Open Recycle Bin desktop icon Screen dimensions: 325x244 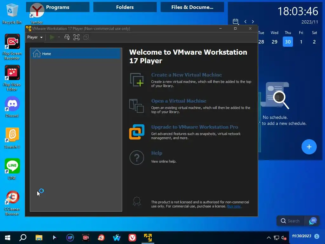[12, 13]
